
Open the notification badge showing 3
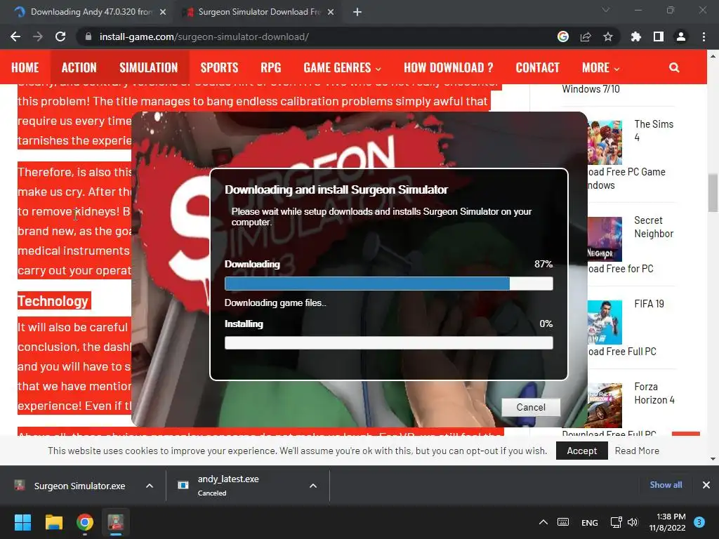coord(699,522)
